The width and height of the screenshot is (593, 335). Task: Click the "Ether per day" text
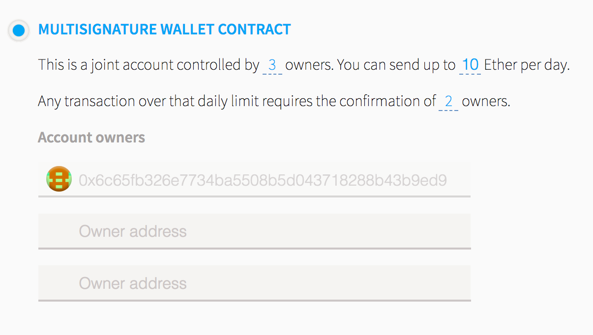tap(526, 65)
